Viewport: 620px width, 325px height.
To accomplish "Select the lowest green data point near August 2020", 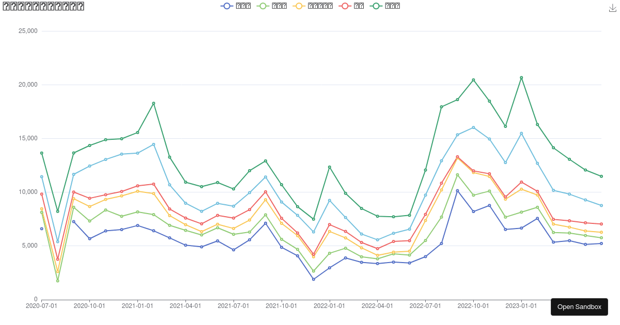I will pos(57,280).
